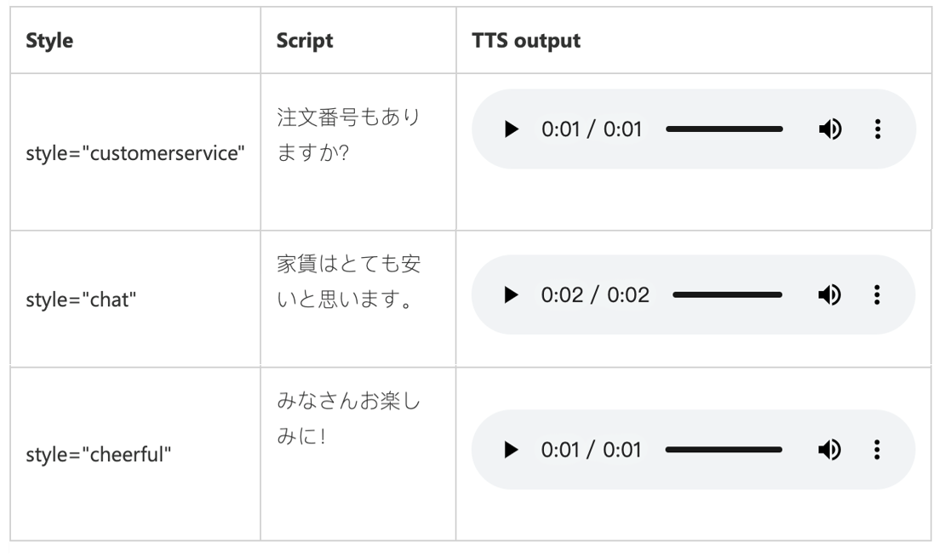Open more options for cheerful audio

point(878,450)
